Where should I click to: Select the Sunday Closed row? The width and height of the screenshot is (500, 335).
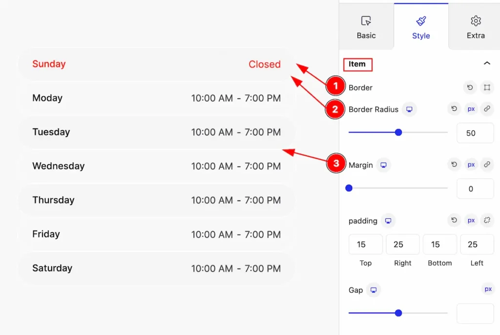coord(156,64)
